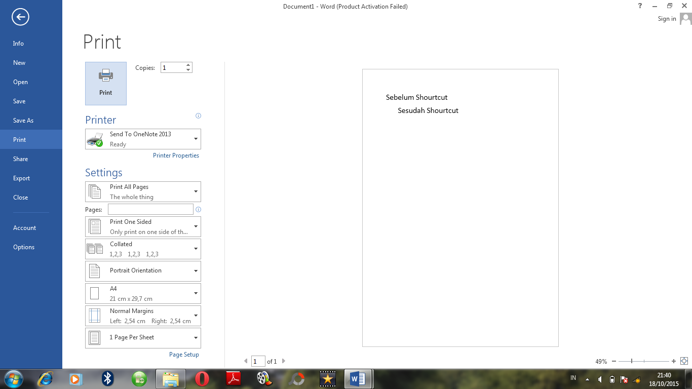Click the zoom in plus icon
The image size is (692, 389).
click(x=674, y=361)
